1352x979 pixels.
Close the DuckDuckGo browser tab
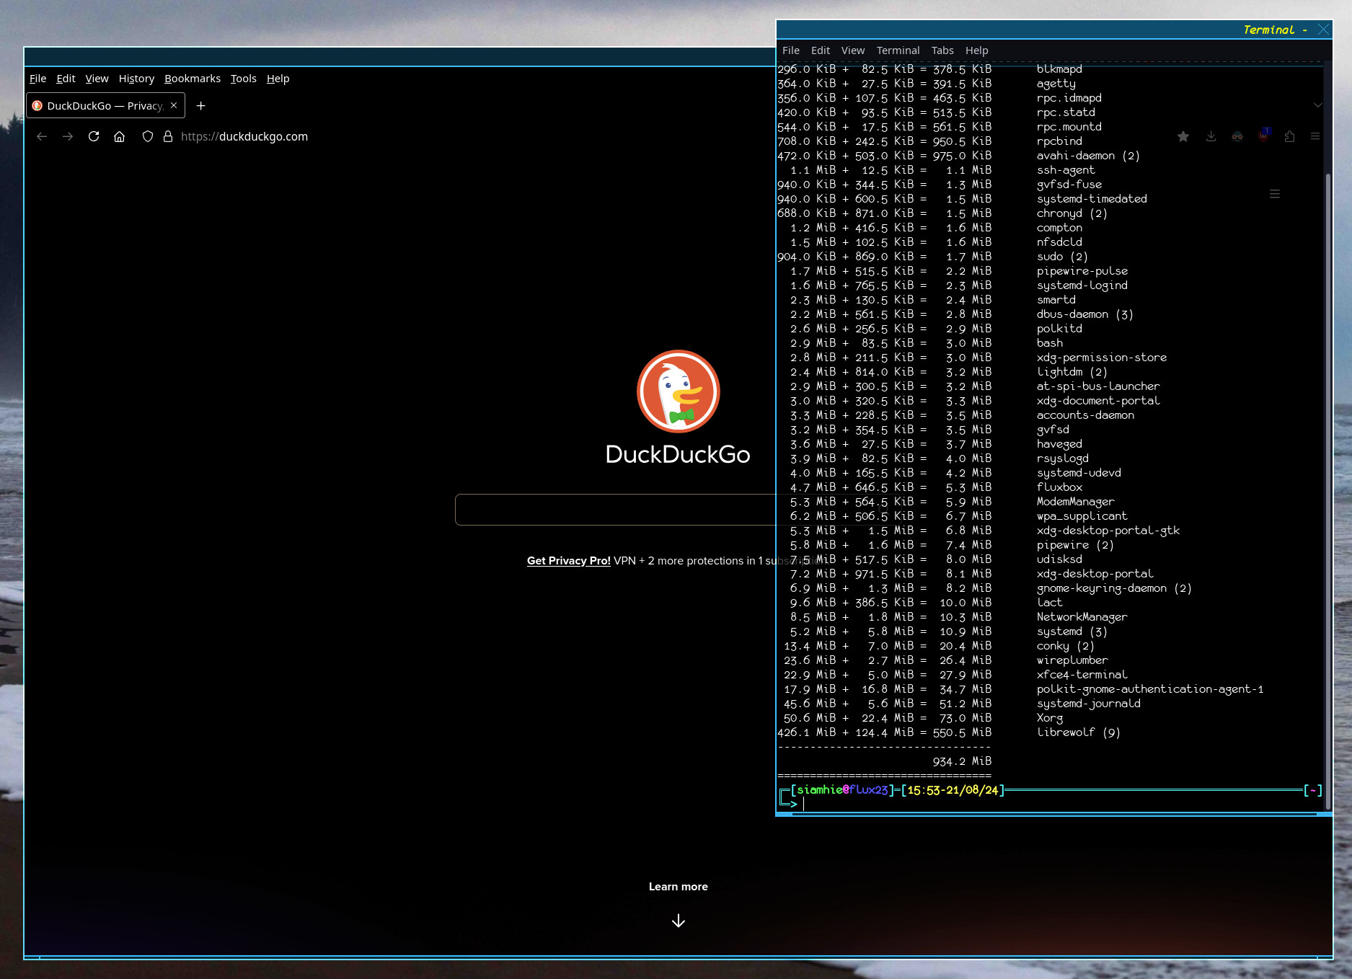[x=174, y=105]
